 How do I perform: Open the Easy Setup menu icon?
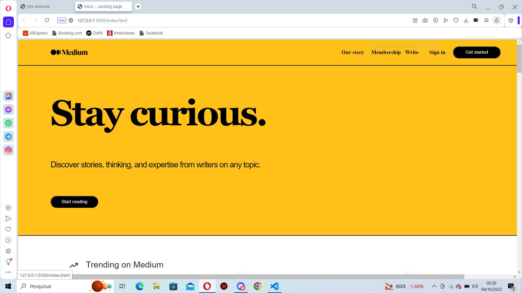click(x=486, y=20)
